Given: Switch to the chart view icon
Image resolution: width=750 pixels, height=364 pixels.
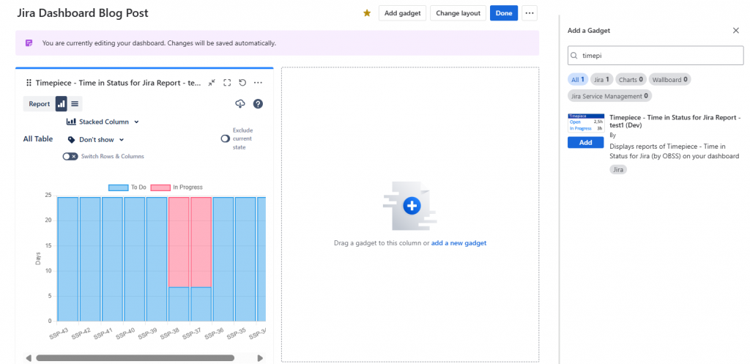Looking at the screenshot, I should pos(62,104).
